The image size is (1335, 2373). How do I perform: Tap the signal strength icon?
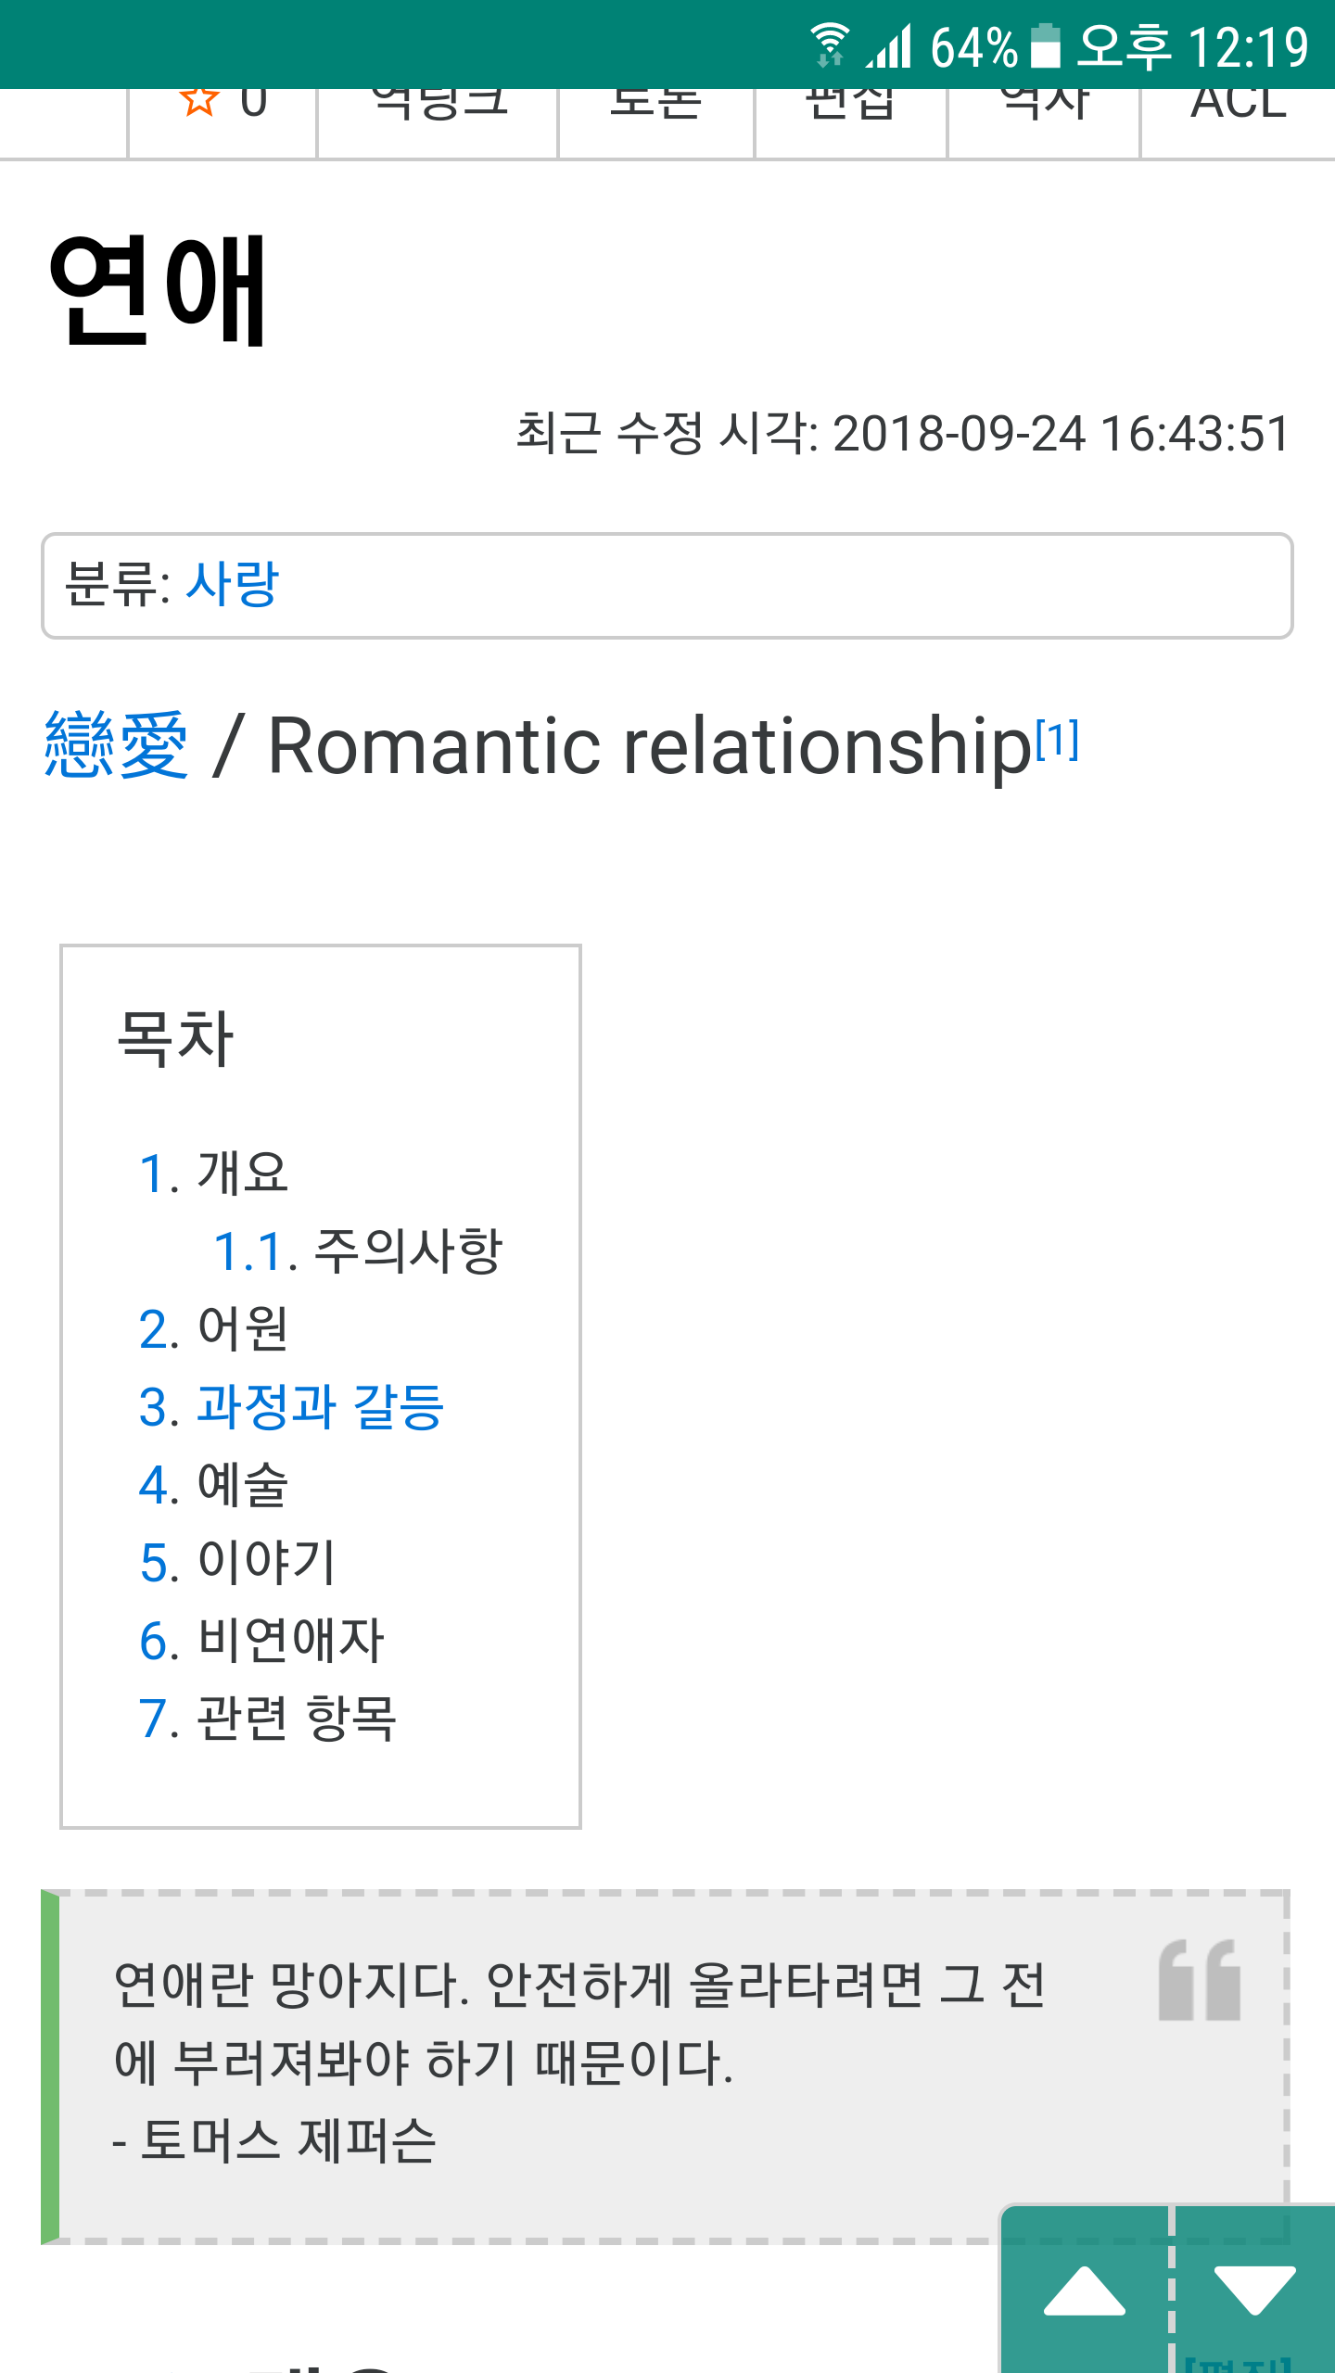[x=889, y=45]
